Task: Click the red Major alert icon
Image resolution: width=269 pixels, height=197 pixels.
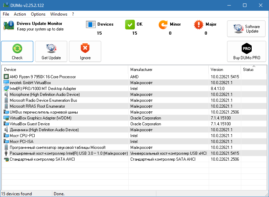Action: [199, 25]
